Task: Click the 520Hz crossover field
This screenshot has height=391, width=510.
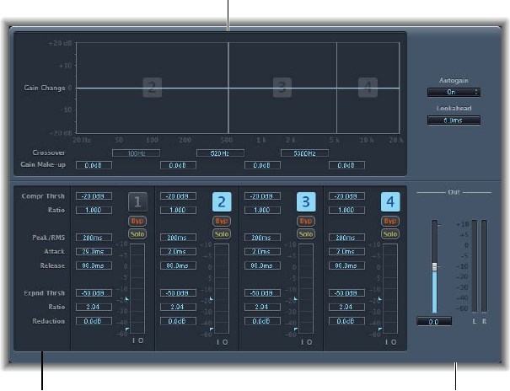Action: pos(220,153)
